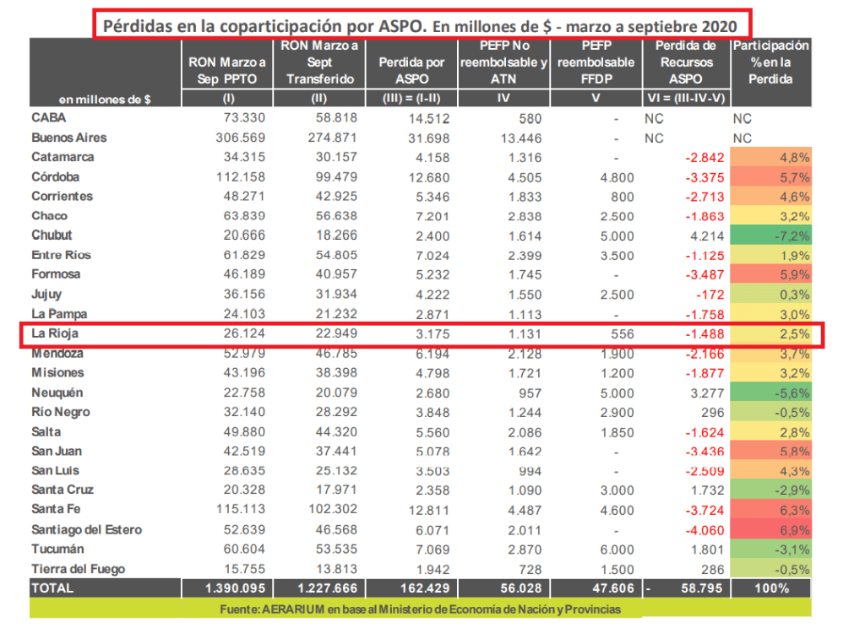Click the PEFP reembolsable FFDP header
The image size is (865, 639).
[x=596, y=62]
